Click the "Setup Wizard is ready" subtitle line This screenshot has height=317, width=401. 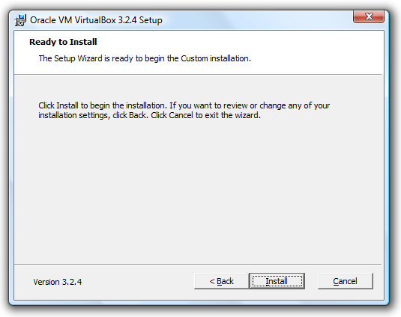[x=145, y=58]
